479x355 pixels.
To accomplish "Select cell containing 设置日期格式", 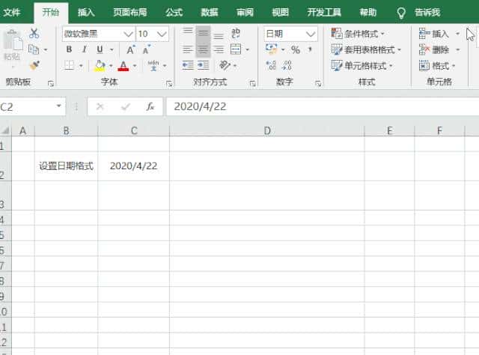I will (66, 166).
